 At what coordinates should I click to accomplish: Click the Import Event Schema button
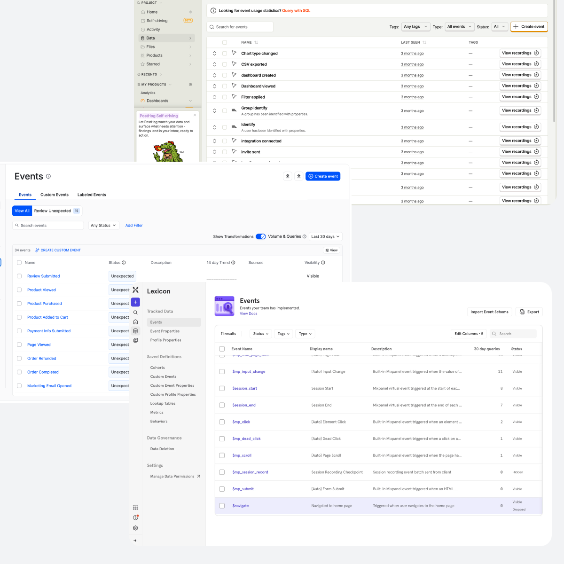489,312
